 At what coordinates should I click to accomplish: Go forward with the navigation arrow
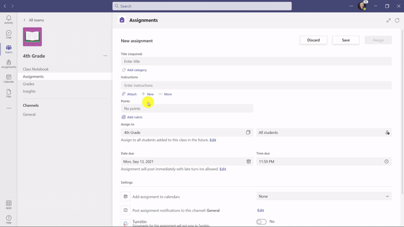[12, 6]
